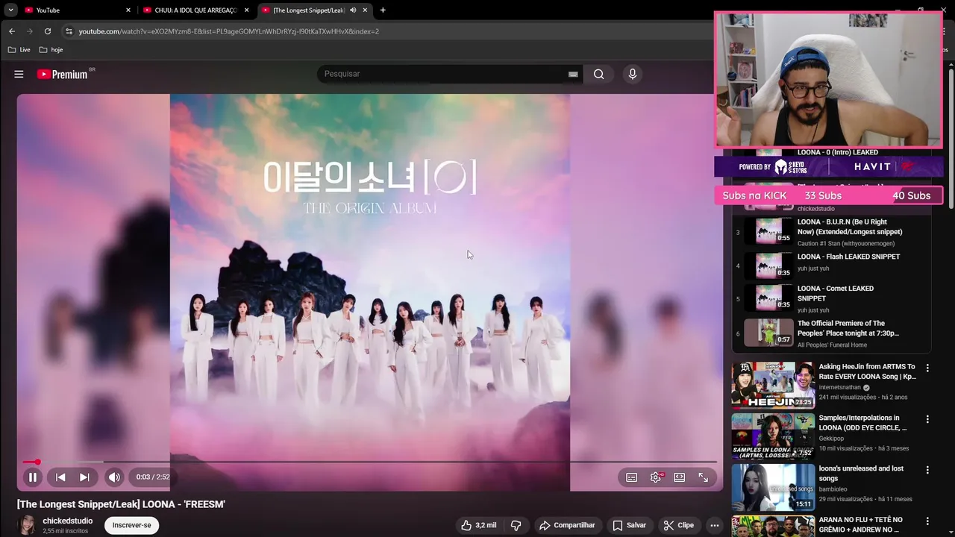This screenshot has width=955, height=537.
Task: Close the CHUU tab
Action: click(x=246, y=10)
